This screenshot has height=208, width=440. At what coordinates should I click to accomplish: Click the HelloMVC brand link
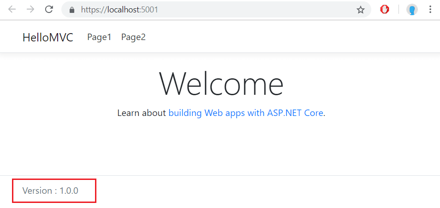pos(48,37)
